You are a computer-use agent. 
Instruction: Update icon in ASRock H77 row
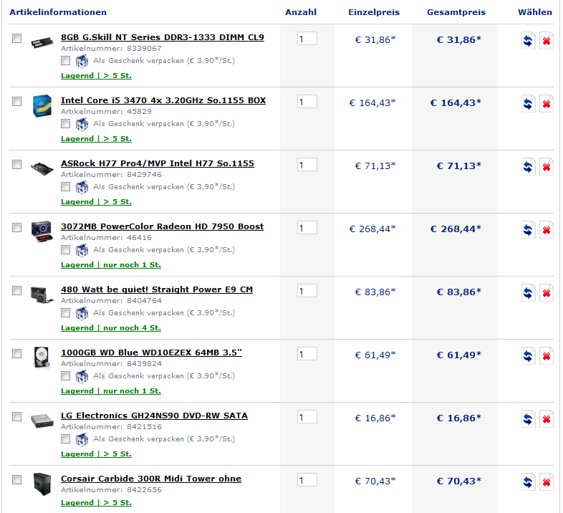(528, 167)
